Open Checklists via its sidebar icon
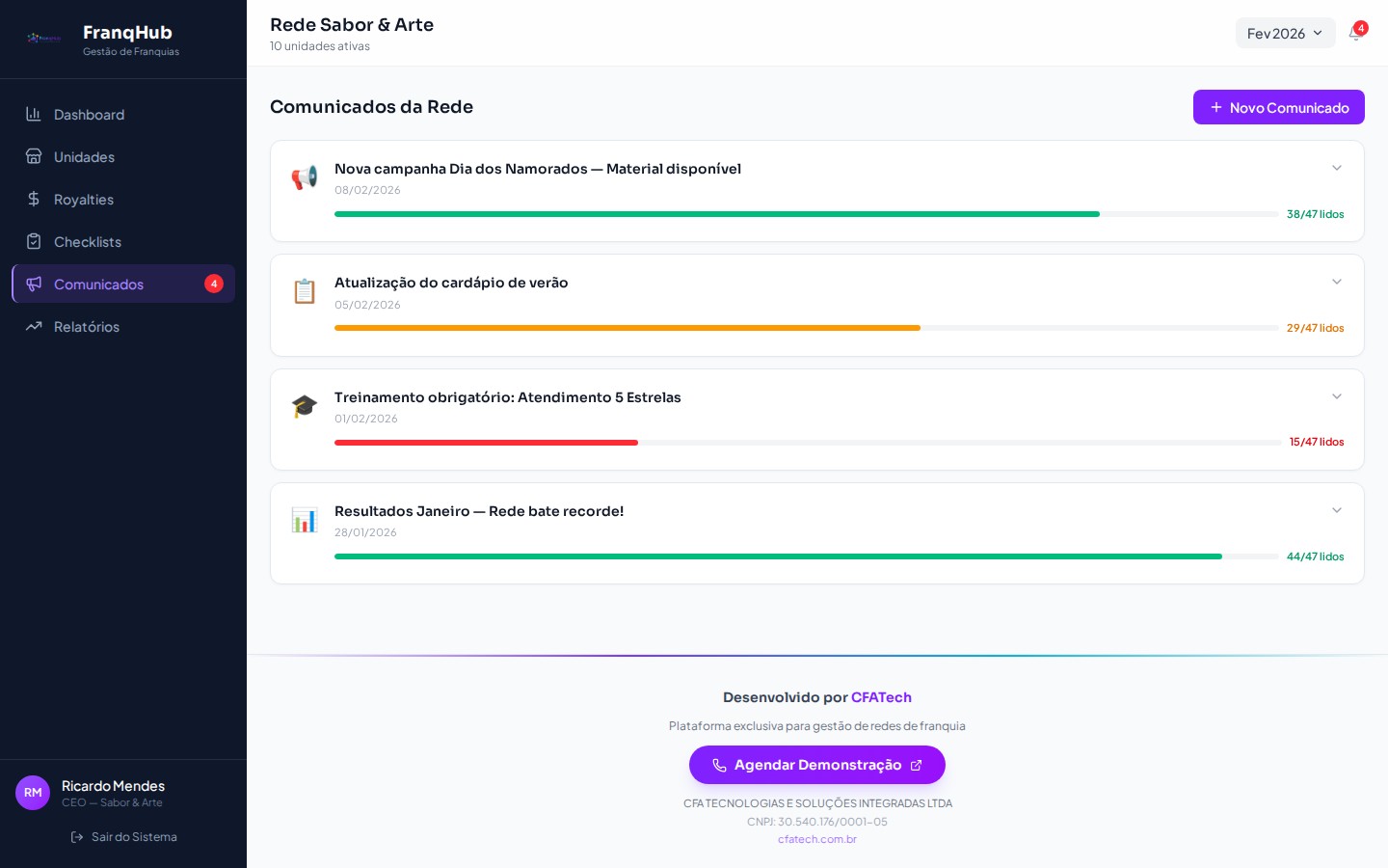This screenshot has height=868, width=1388. 34,241
